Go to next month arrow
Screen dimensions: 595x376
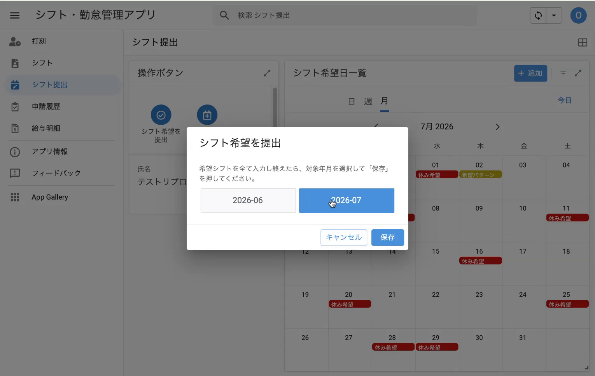pyautogui.click(x=497, y=127)
